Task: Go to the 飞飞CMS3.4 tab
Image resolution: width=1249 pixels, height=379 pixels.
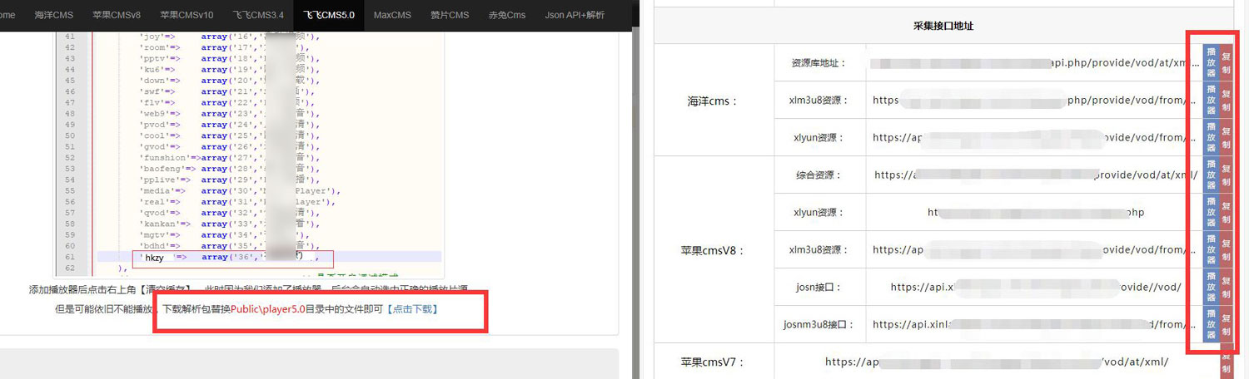Action: 258,15
